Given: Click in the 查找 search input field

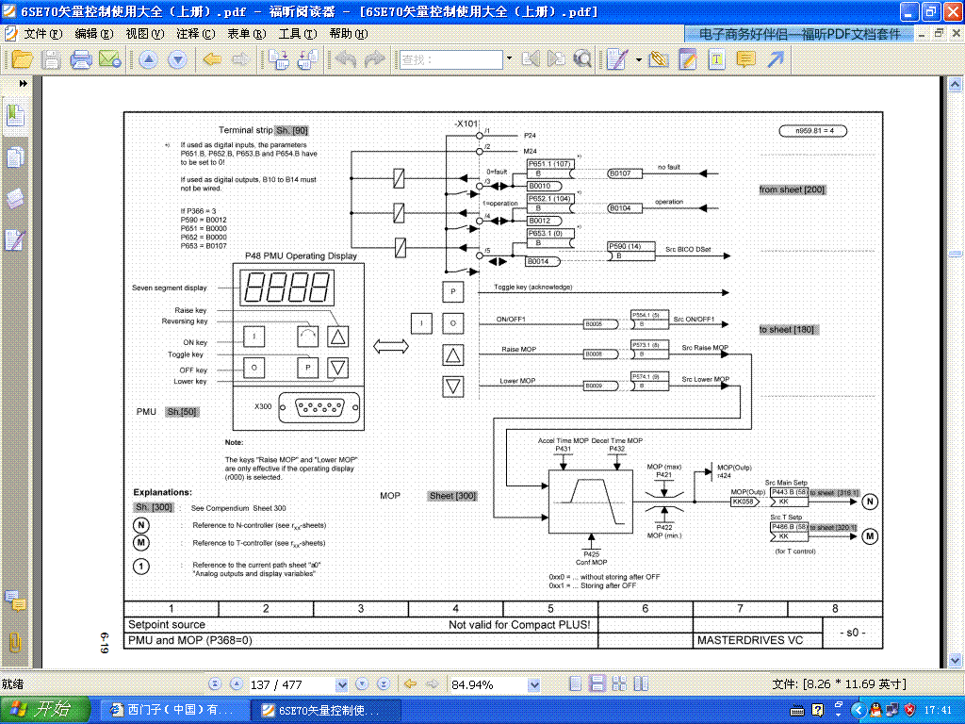Looking at the screenshot, I should (450, 59).
